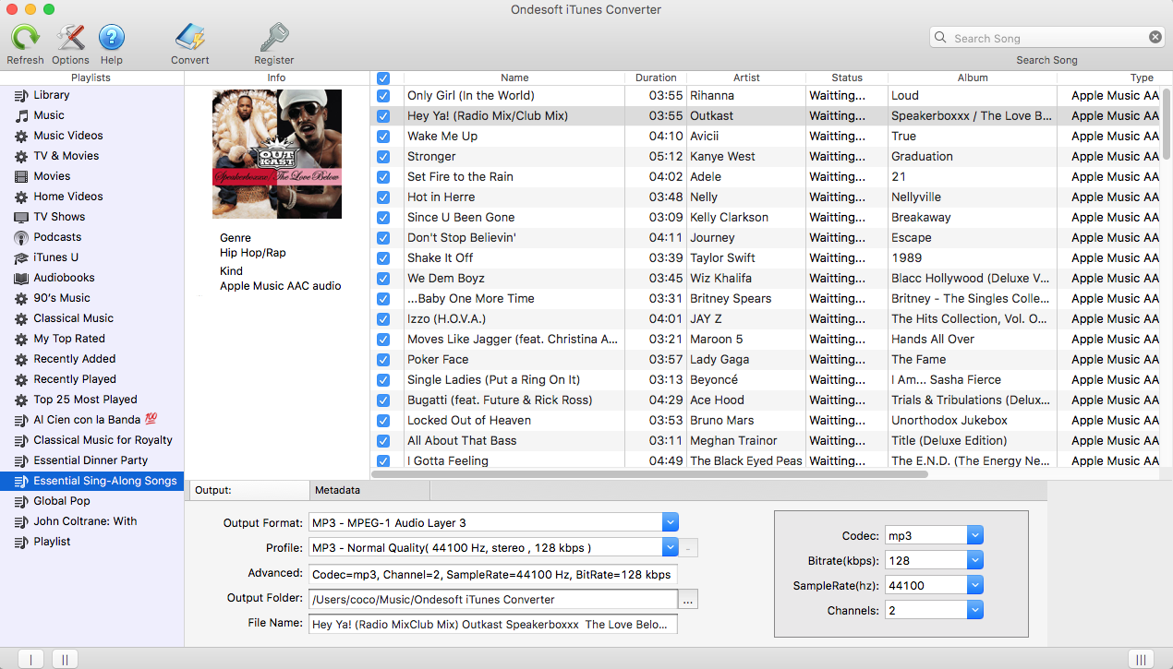The width and height of the screenshot is (1173, 669).
Task: Click the TV Shows monitor icon
Action: pyautogui.click(x=21, y=217)
